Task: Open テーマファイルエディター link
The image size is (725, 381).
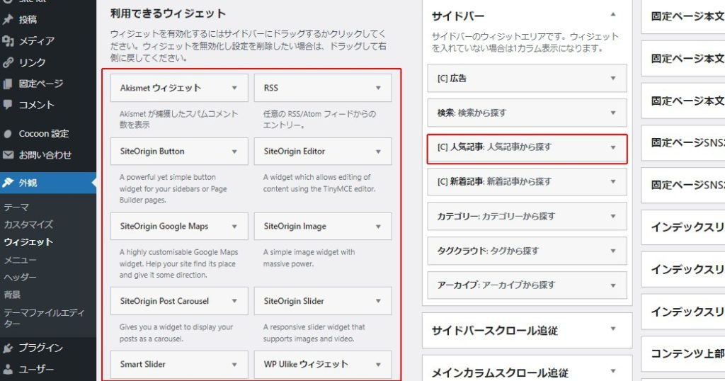Action: pyautogui.click(x=43, y=318)
